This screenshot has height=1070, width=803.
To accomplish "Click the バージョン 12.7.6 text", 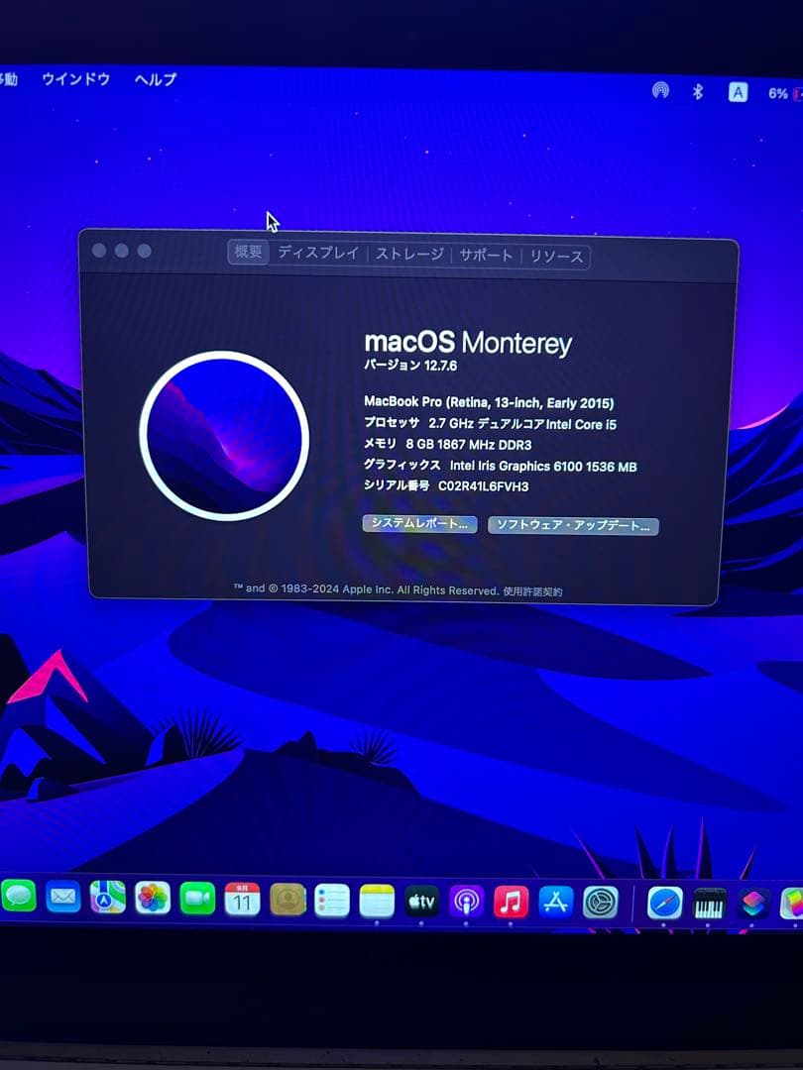I will point(410,365).
